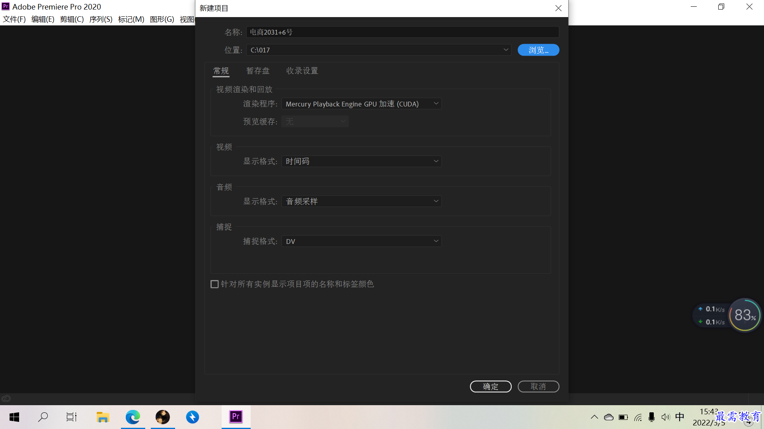Viewport: 764px width, 429px height.
Task: Click the Premiere Pro taskbar icon
Action: [x=236, y=417]
